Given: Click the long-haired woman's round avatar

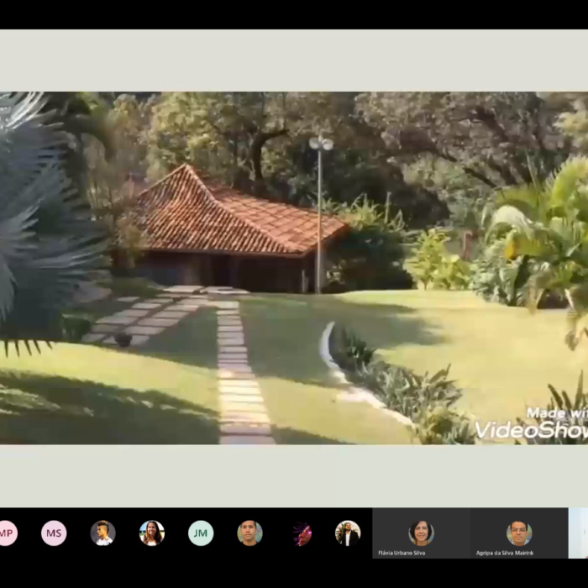Looking at the screenshot, I should tap(152, 533).
